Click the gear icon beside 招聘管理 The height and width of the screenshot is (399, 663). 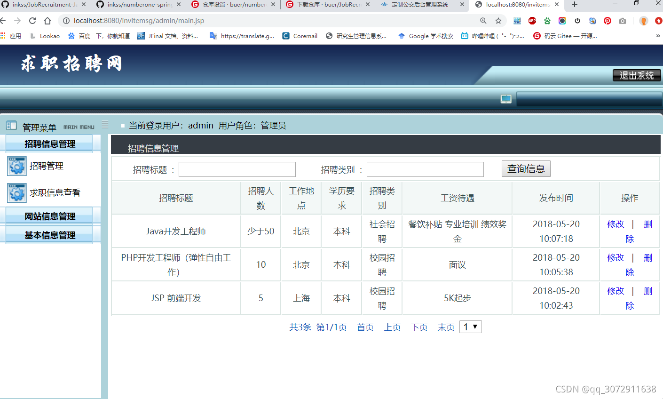point(17,166)
